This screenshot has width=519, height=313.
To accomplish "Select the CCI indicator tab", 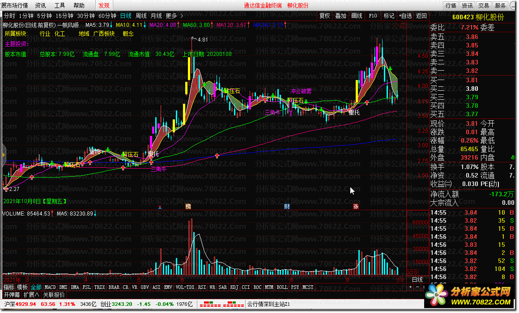I will pos(246,287).
